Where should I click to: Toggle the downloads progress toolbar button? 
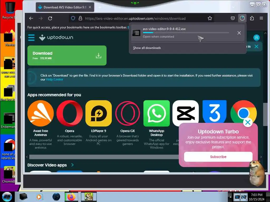[242, 18]
